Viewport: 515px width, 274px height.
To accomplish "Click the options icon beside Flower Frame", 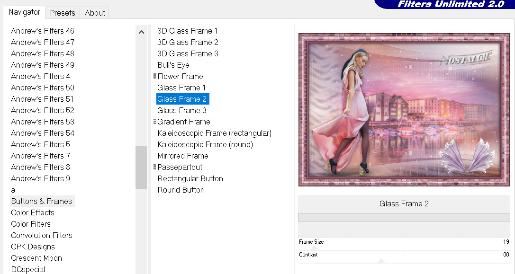I will [154, 76].
